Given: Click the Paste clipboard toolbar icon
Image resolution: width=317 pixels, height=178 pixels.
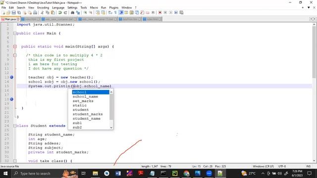Looking at the screenshot, I should click(53, 12).
